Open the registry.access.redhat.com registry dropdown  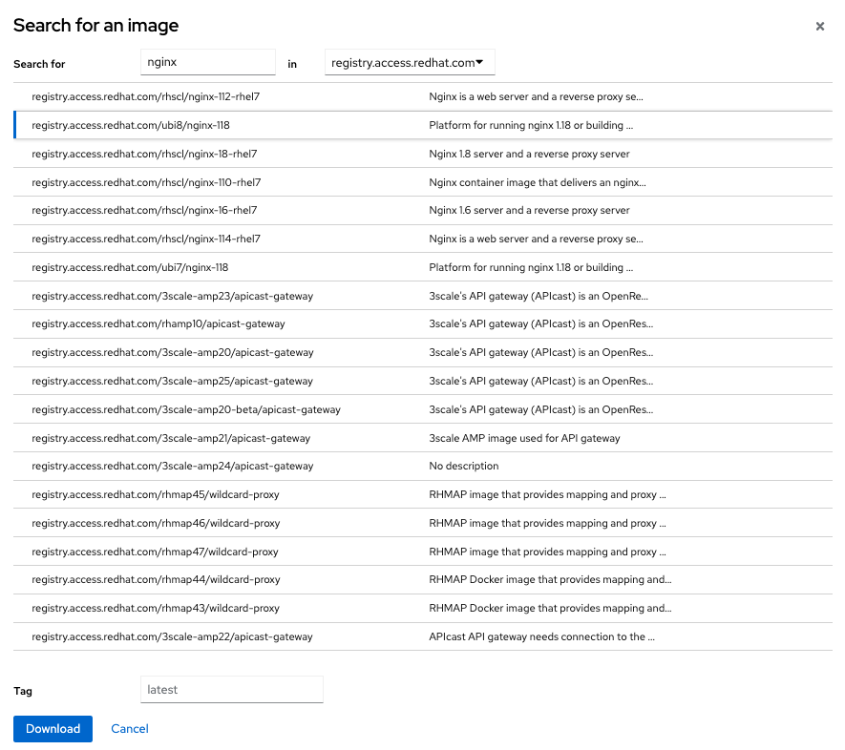[410, 62]
